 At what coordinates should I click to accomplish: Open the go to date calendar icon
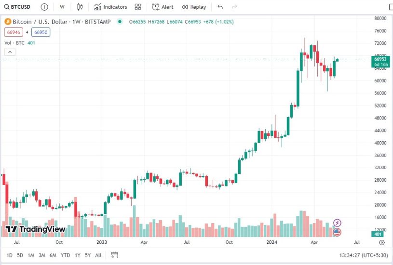click(x=114, y=255)
